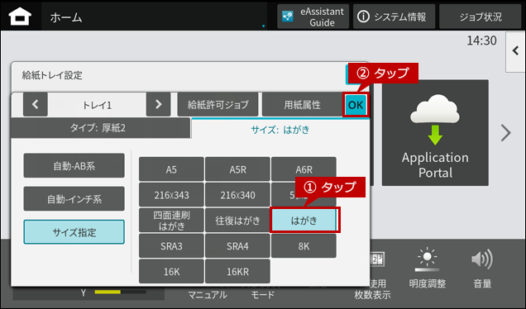Viewport: 526px width, 309px height.
Task: Select 自動-AB系 size option
Action: pyautogui.click(x=74, y=165)
